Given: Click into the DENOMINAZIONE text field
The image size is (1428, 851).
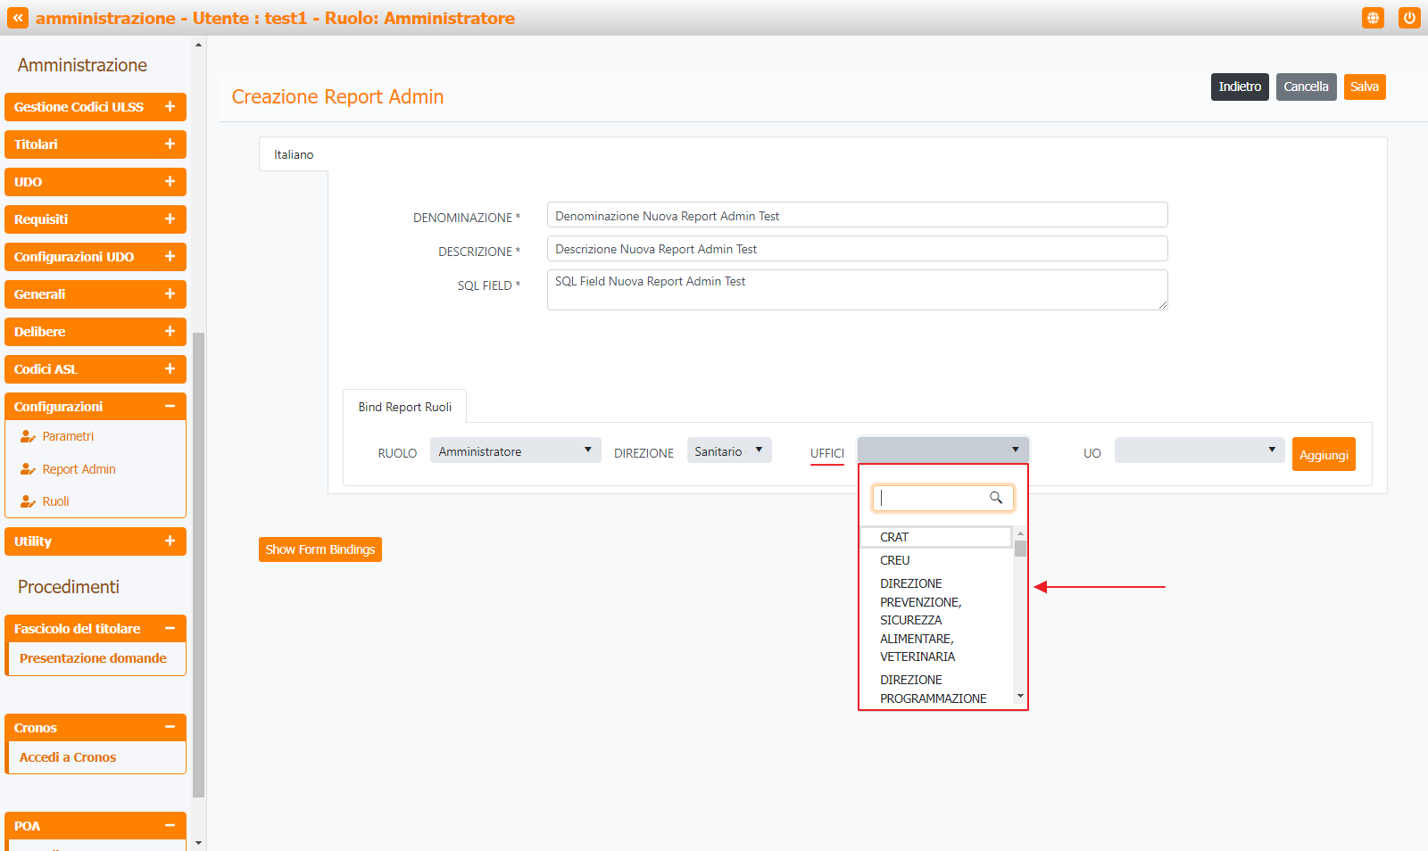Looking at the screenshot, I should 857,216.
